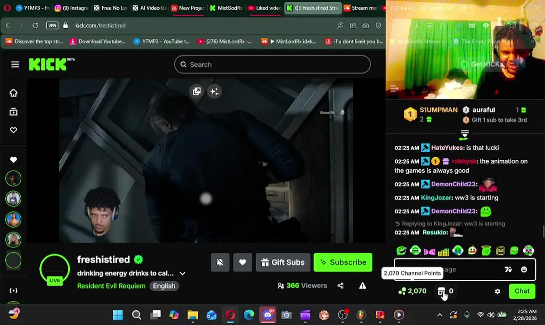Insert the first green laughing emote
Screen dimensions: 545x325
401,251
